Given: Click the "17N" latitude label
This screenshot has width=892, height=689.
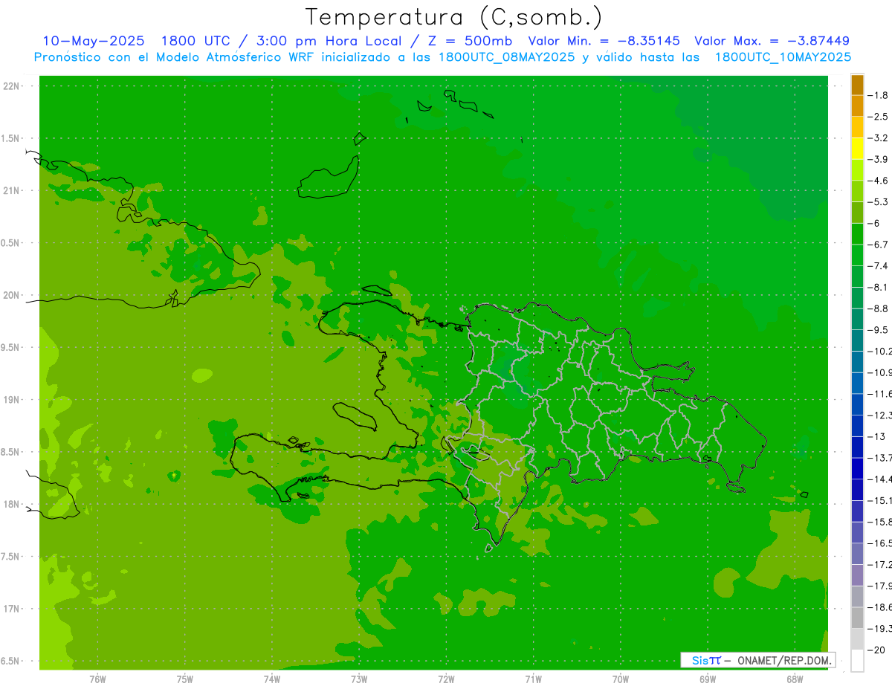Looking at the screenshot, I should 11,609.
